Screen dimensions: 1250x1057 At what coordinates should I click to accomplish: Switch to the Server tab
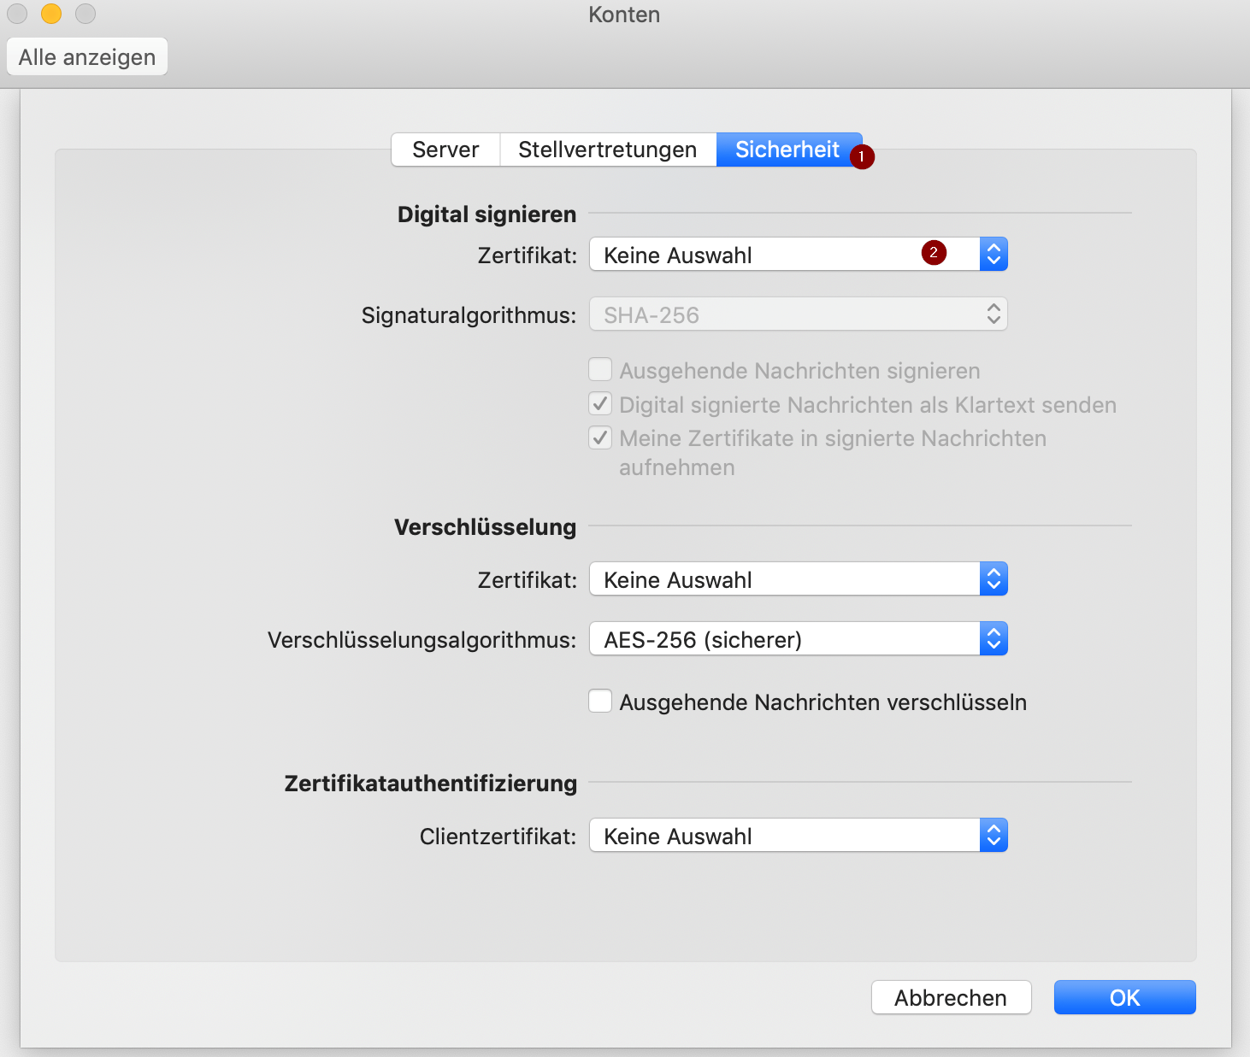point(445,150)
